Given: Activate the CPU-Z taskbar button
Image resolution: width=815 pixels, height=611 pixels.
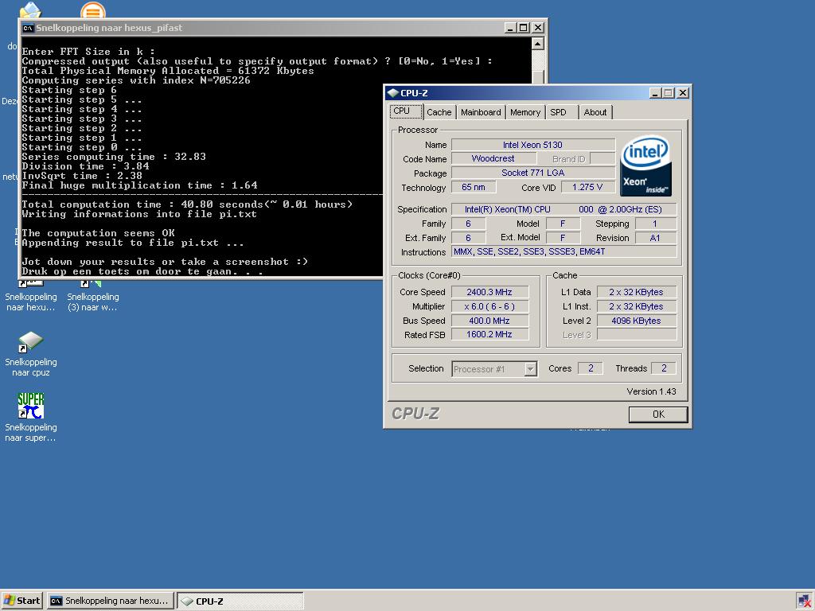Looking at the screenshot, I should (x=240, y=601).
